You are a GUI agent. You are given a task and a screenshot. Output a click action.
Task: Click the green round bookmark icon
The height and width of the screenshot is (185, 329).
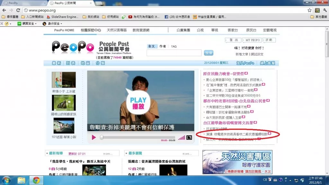pos(124,17)
